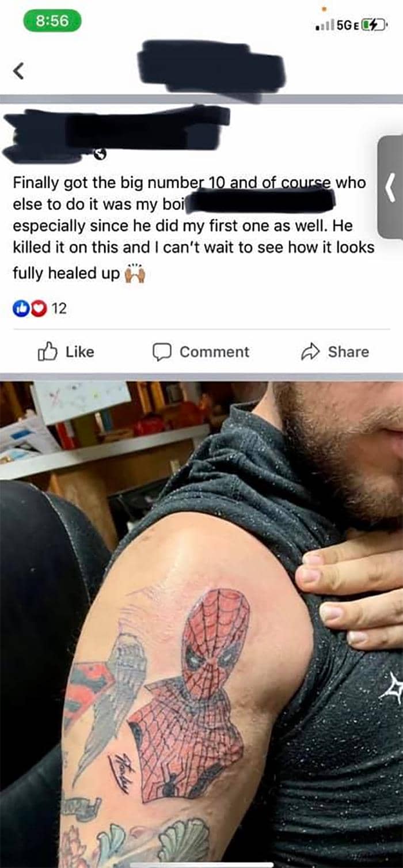The width and height of the screenshot is (403, 868).
Task: Click the Comment button label
Action: point(214,351)
